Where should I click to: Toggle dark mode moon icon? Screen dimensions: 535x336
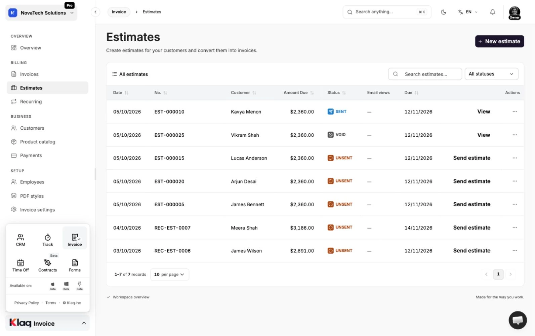tap(443, 12)
